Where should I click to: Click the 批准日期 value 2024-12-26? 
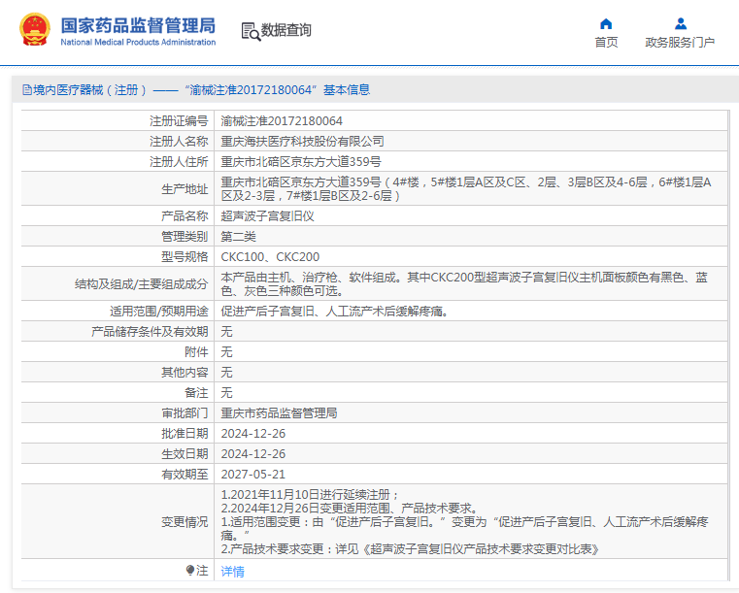253,433
